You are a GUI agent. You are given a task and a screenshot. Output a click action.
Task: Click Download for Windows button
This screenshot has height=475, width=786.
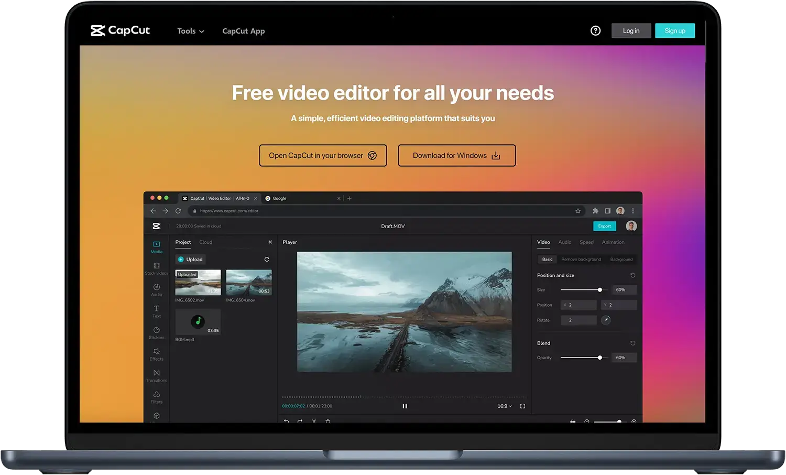(456, 155)
